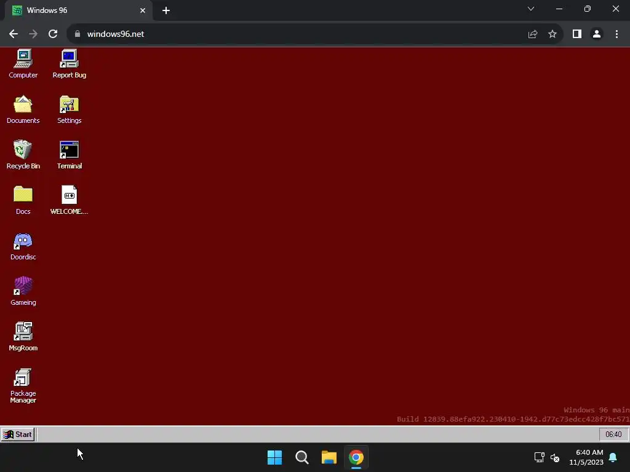View site info via lock icon
This screenshot has width=630, height=472.
pyautogui.click(x=77, y=34)
